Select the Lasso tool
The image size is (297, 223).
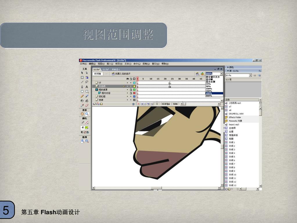click(87, 82)
